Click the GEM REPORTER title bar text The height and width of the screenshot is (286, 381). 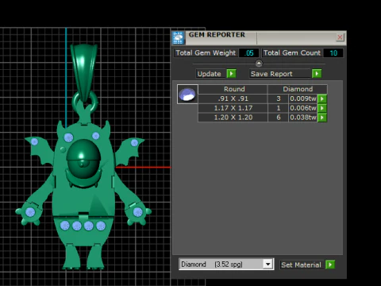pyautogui.click(x=217, y=35)
